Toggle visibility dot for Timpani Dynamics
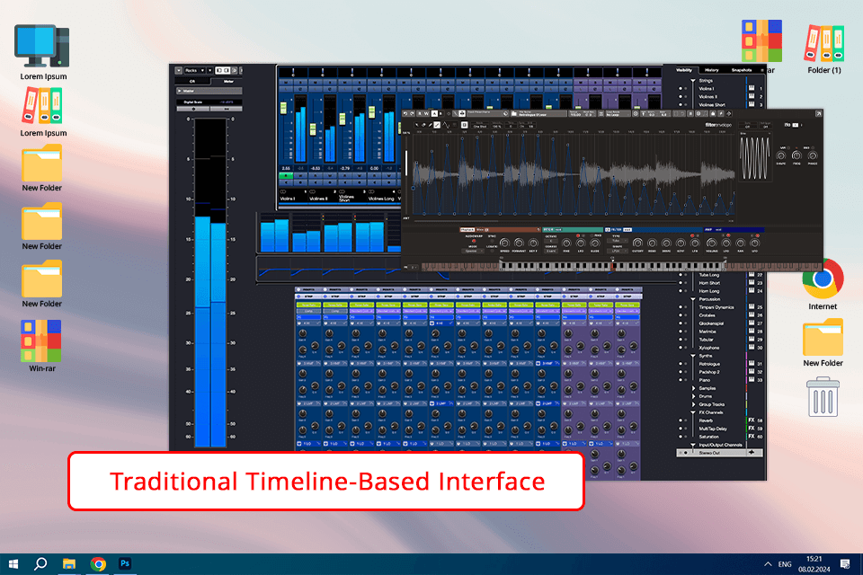 point(681,307)
